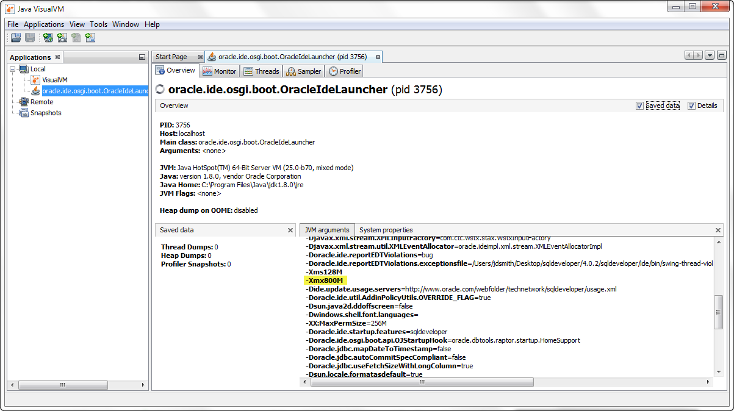Screen dimensions: 734x411
Task: Open the Tools menu
Action: point(98,24)
